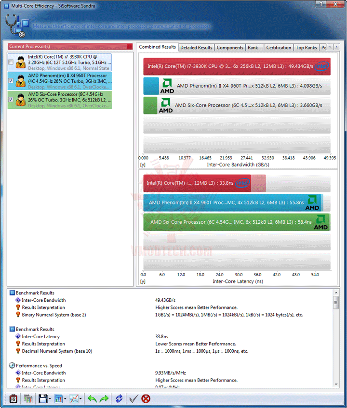The height and width of the screenshot is (408, 347).
Task: Click the Intel 49.434GB/s bandwidth bar
Action: (237, 66)
